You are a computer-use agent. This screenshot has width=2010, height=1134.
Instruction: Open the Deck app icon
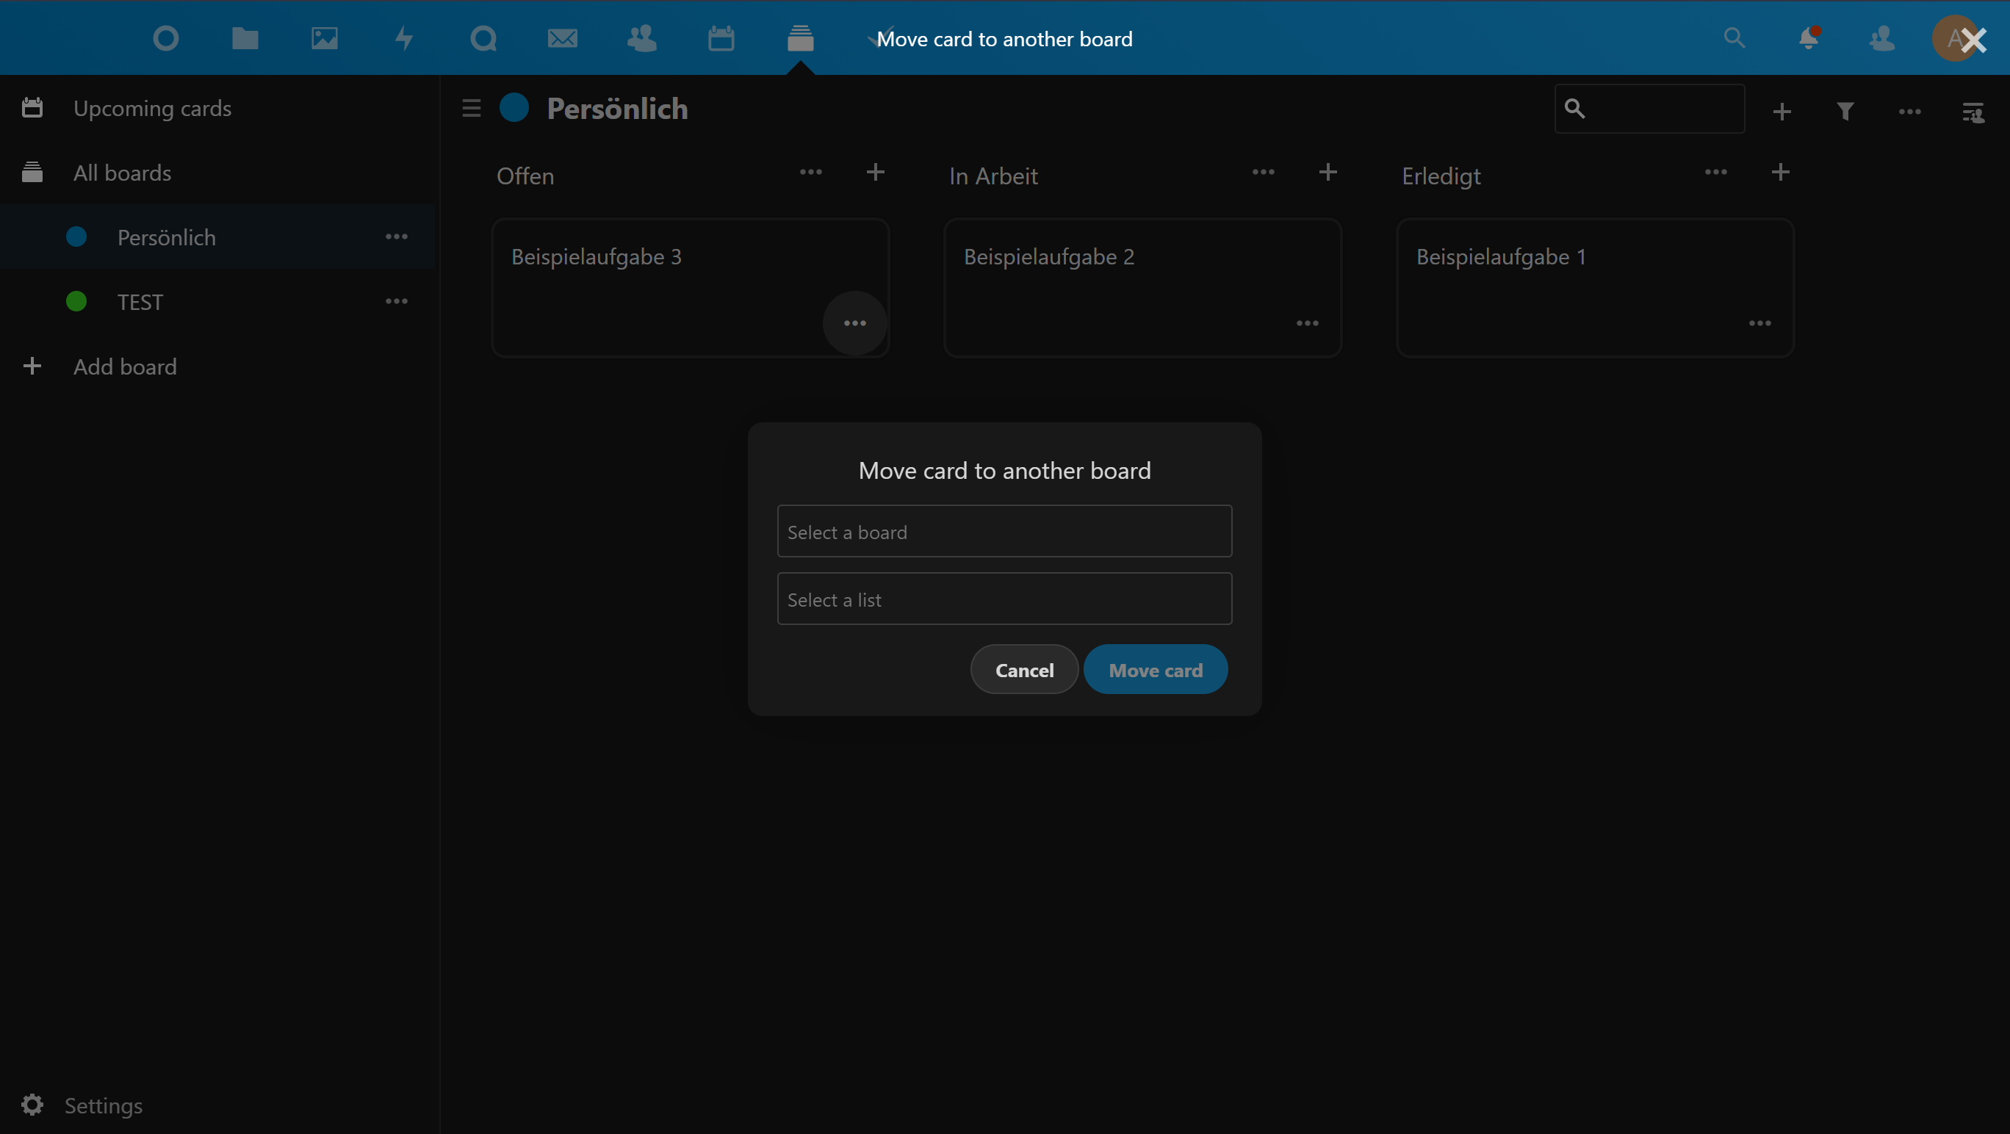tap(801, 38)
